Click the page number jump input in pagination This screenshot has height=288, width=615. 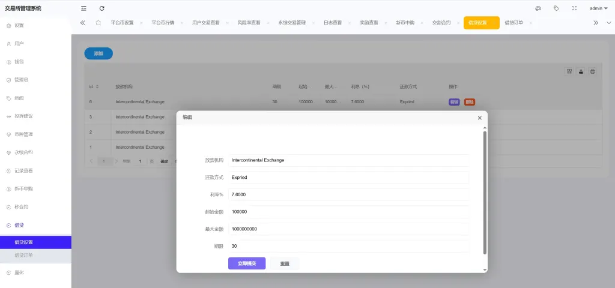click(139, 161)
